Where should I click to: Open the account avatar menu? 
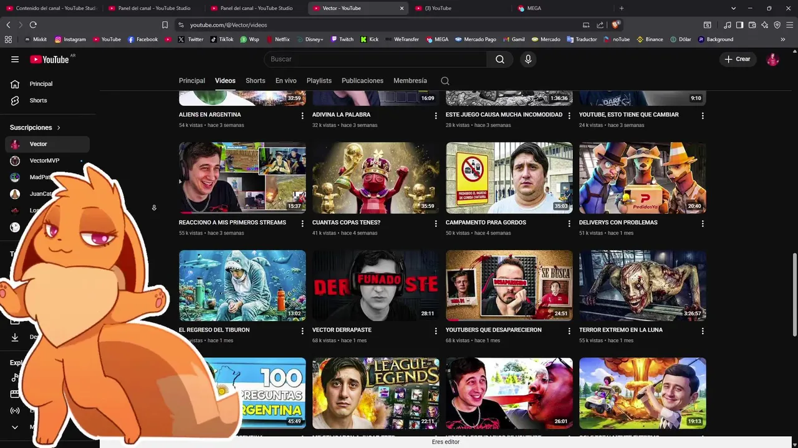coord(772,59)
